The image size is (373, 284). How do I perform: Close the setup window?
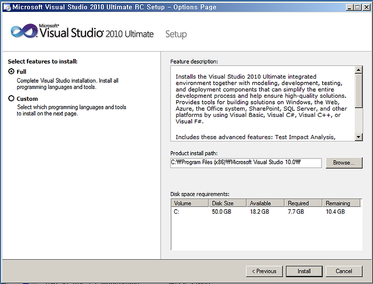pos(366,7)
